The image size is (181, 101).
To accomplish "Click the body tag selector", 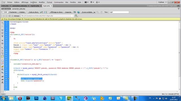I will [x=3, y=94].
